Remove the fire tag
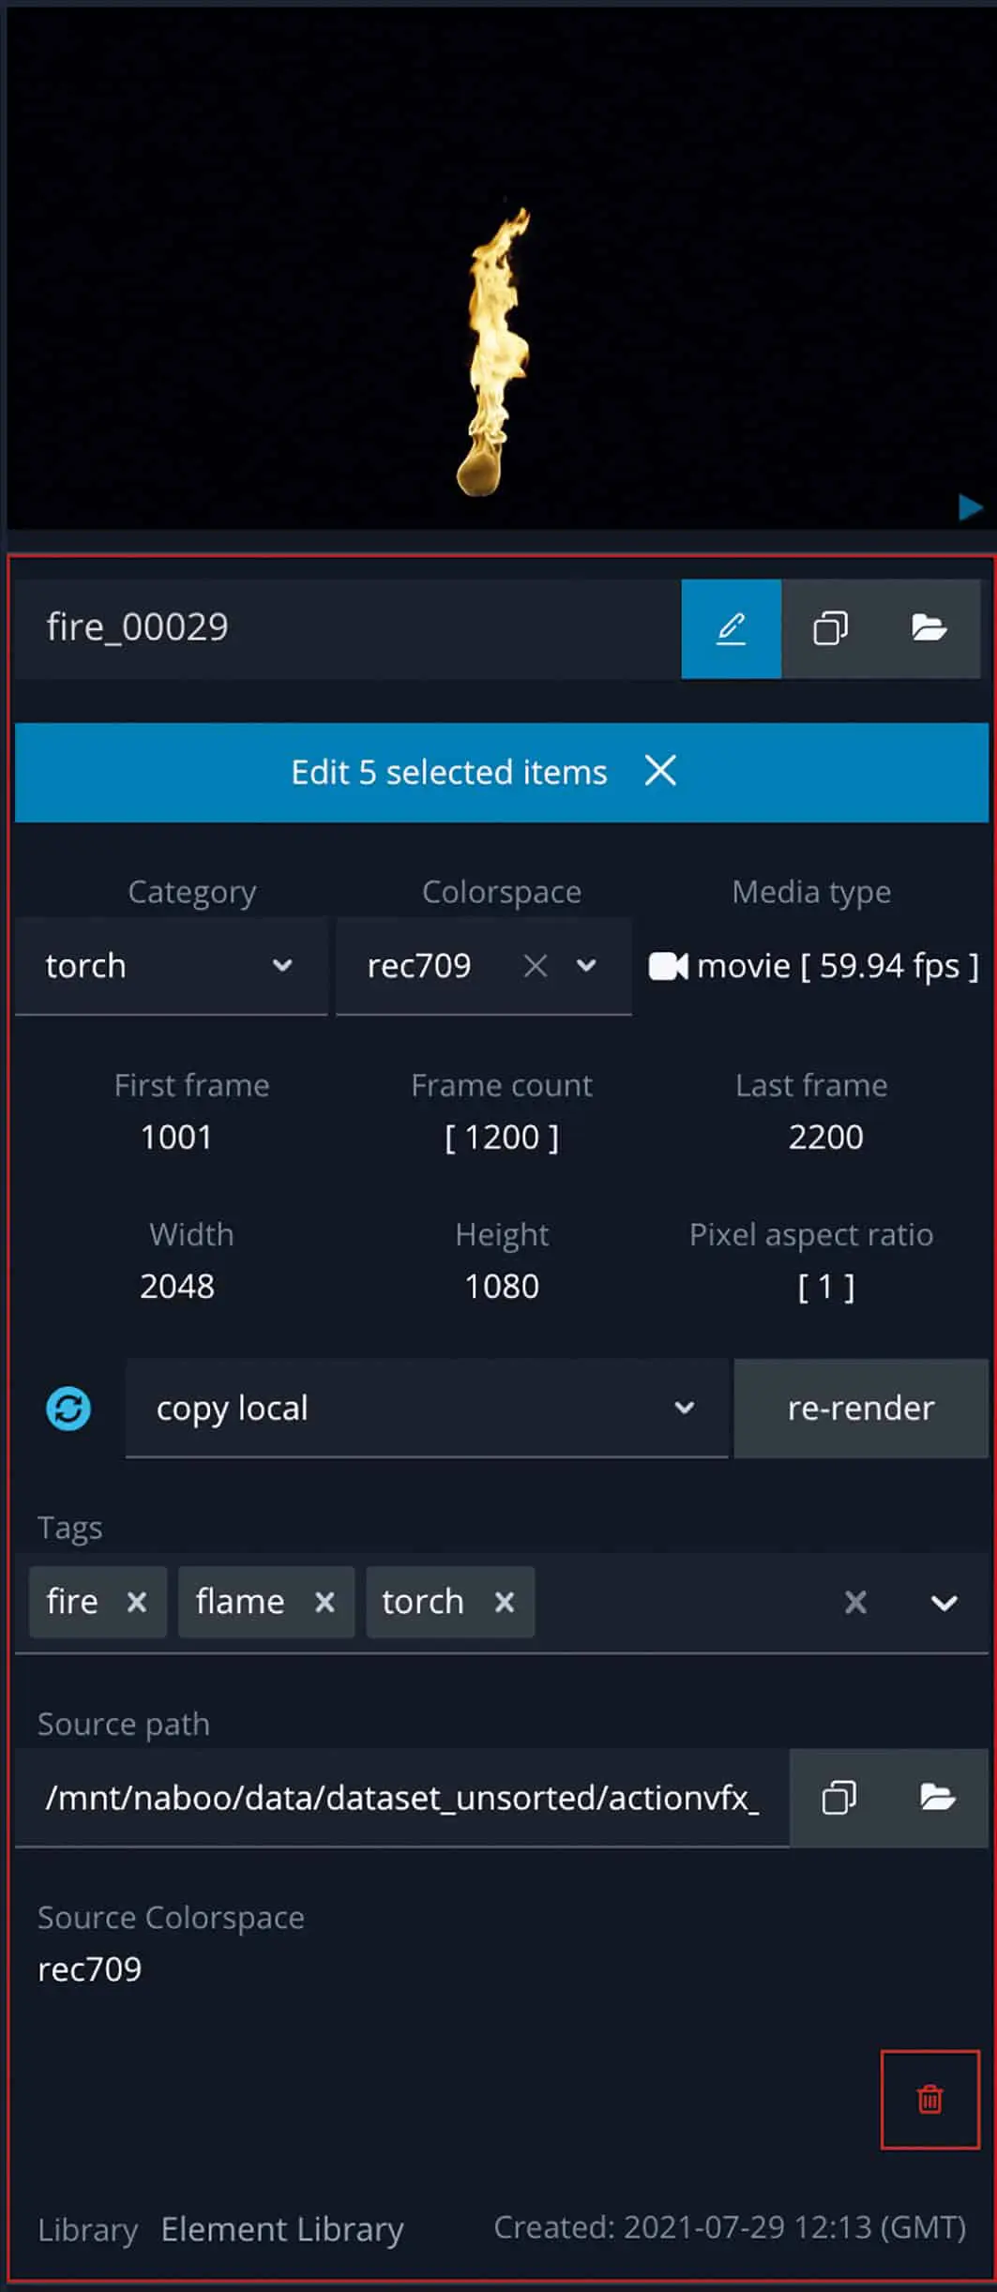The image size is (997, 2292). (137, 1602)
